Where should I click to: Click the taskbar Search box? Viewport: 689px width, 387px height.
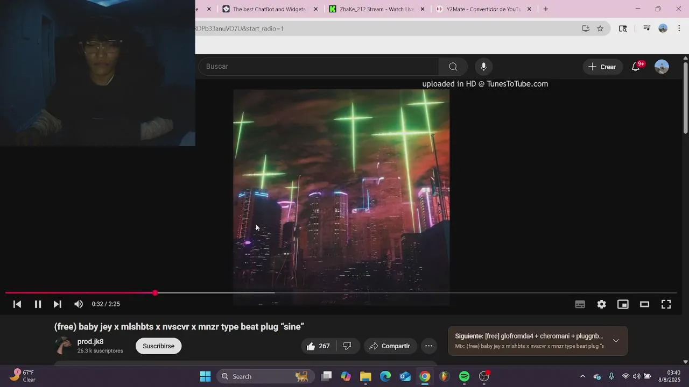(266, 376)
